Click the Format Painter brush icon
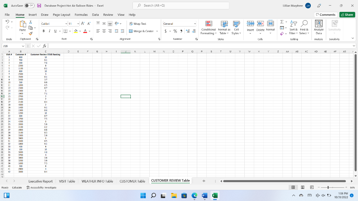 pos(31,33)
